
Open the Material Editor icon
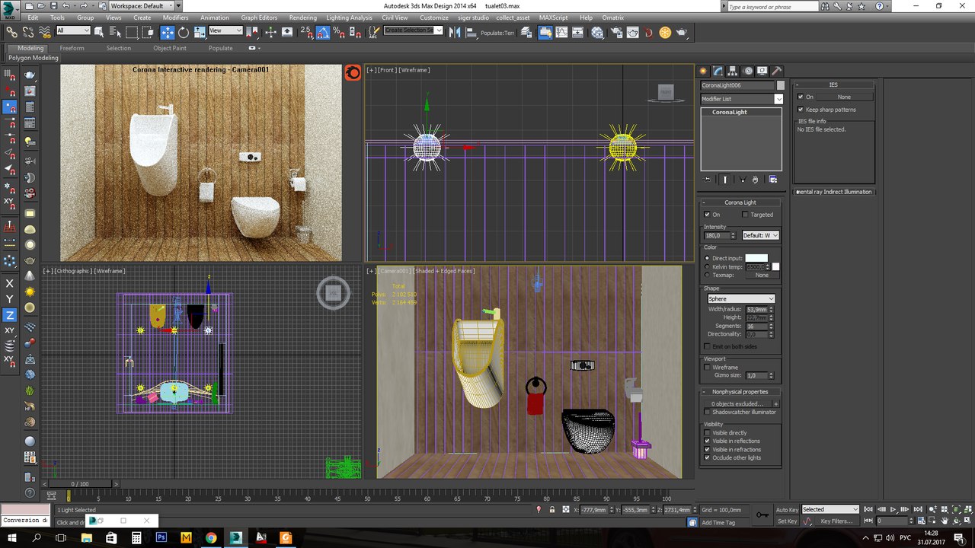(597, 32)
